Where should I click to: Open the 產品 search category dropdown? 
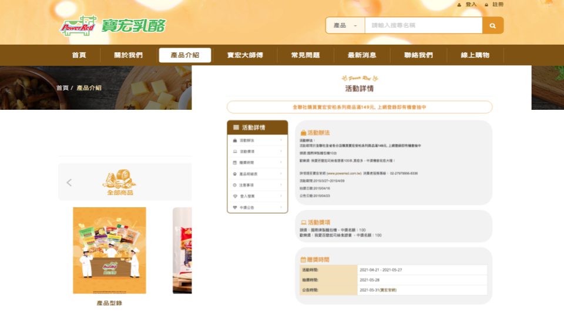(x=345, y=26)
